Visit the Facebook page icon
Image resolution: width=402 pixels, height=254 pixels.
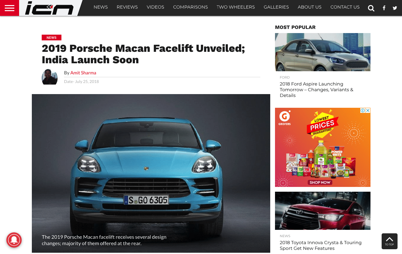point(384,8)
